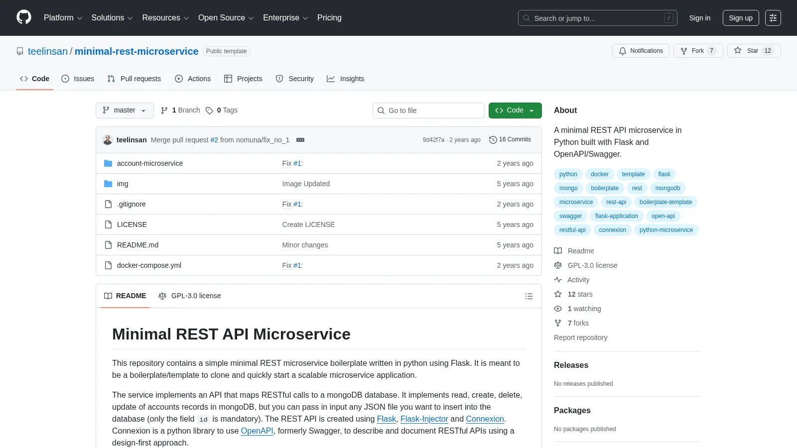Click the GitHub logo icon
The height and width of the screenshot is (448, 797).
click(x=24, y=17)
